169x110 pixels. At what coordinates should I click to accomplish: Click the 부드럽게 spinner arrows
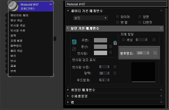click(108, 80)
